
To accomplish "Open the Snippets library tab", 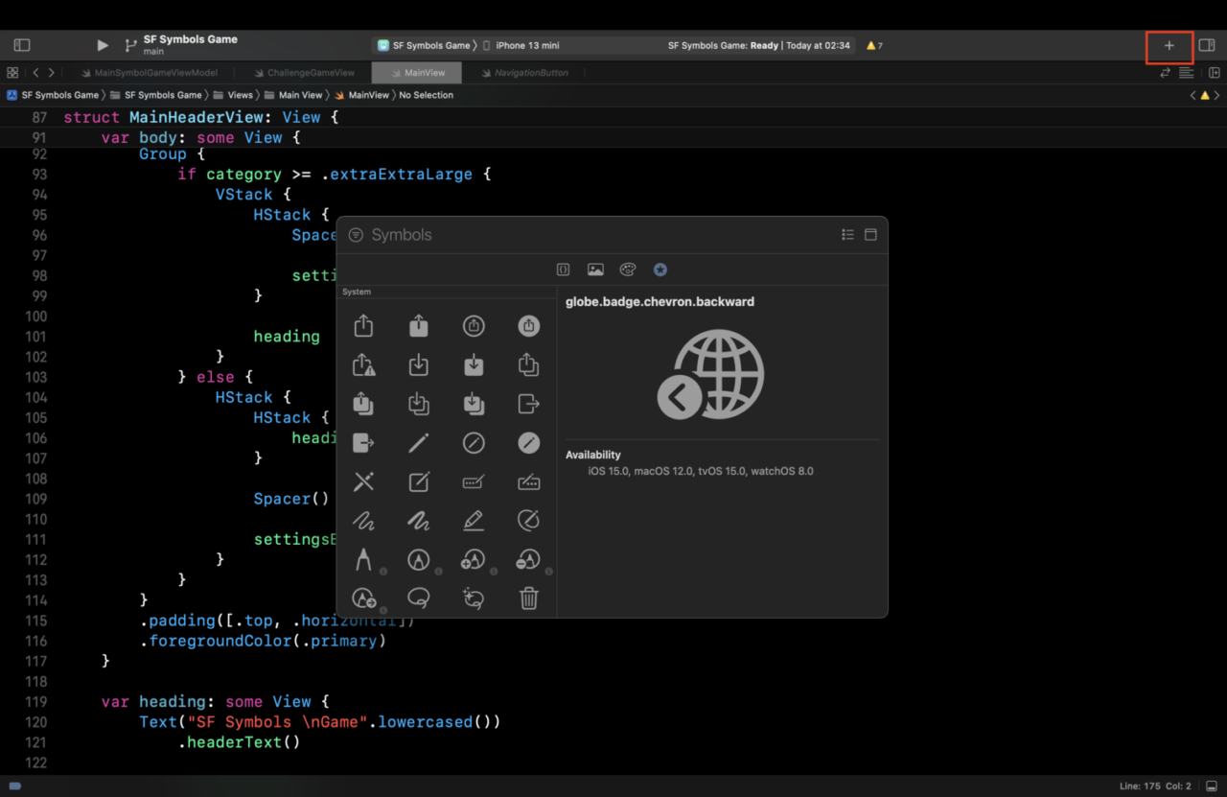I will click(x=564, y=270).
